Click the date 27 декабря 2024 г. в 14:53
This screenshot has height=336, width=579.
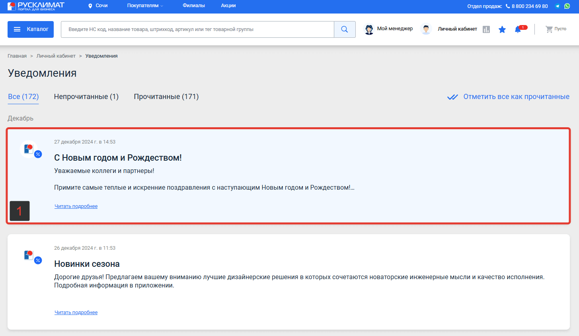[85, 142]
